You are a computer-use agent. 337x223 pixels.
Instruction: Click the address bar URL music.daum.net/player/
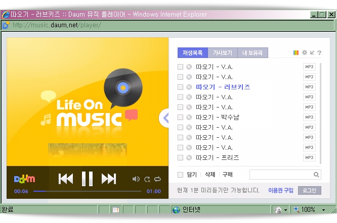pos(57,25)
